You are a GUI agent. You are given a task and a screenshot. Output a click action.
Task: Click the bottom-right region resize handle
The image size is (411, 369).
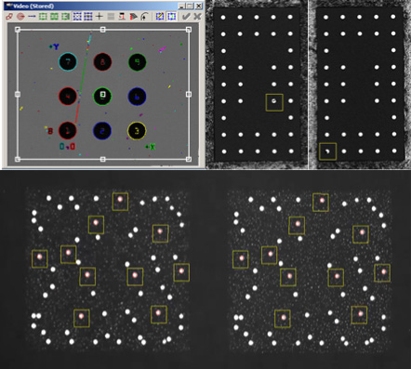click(189, 159)
